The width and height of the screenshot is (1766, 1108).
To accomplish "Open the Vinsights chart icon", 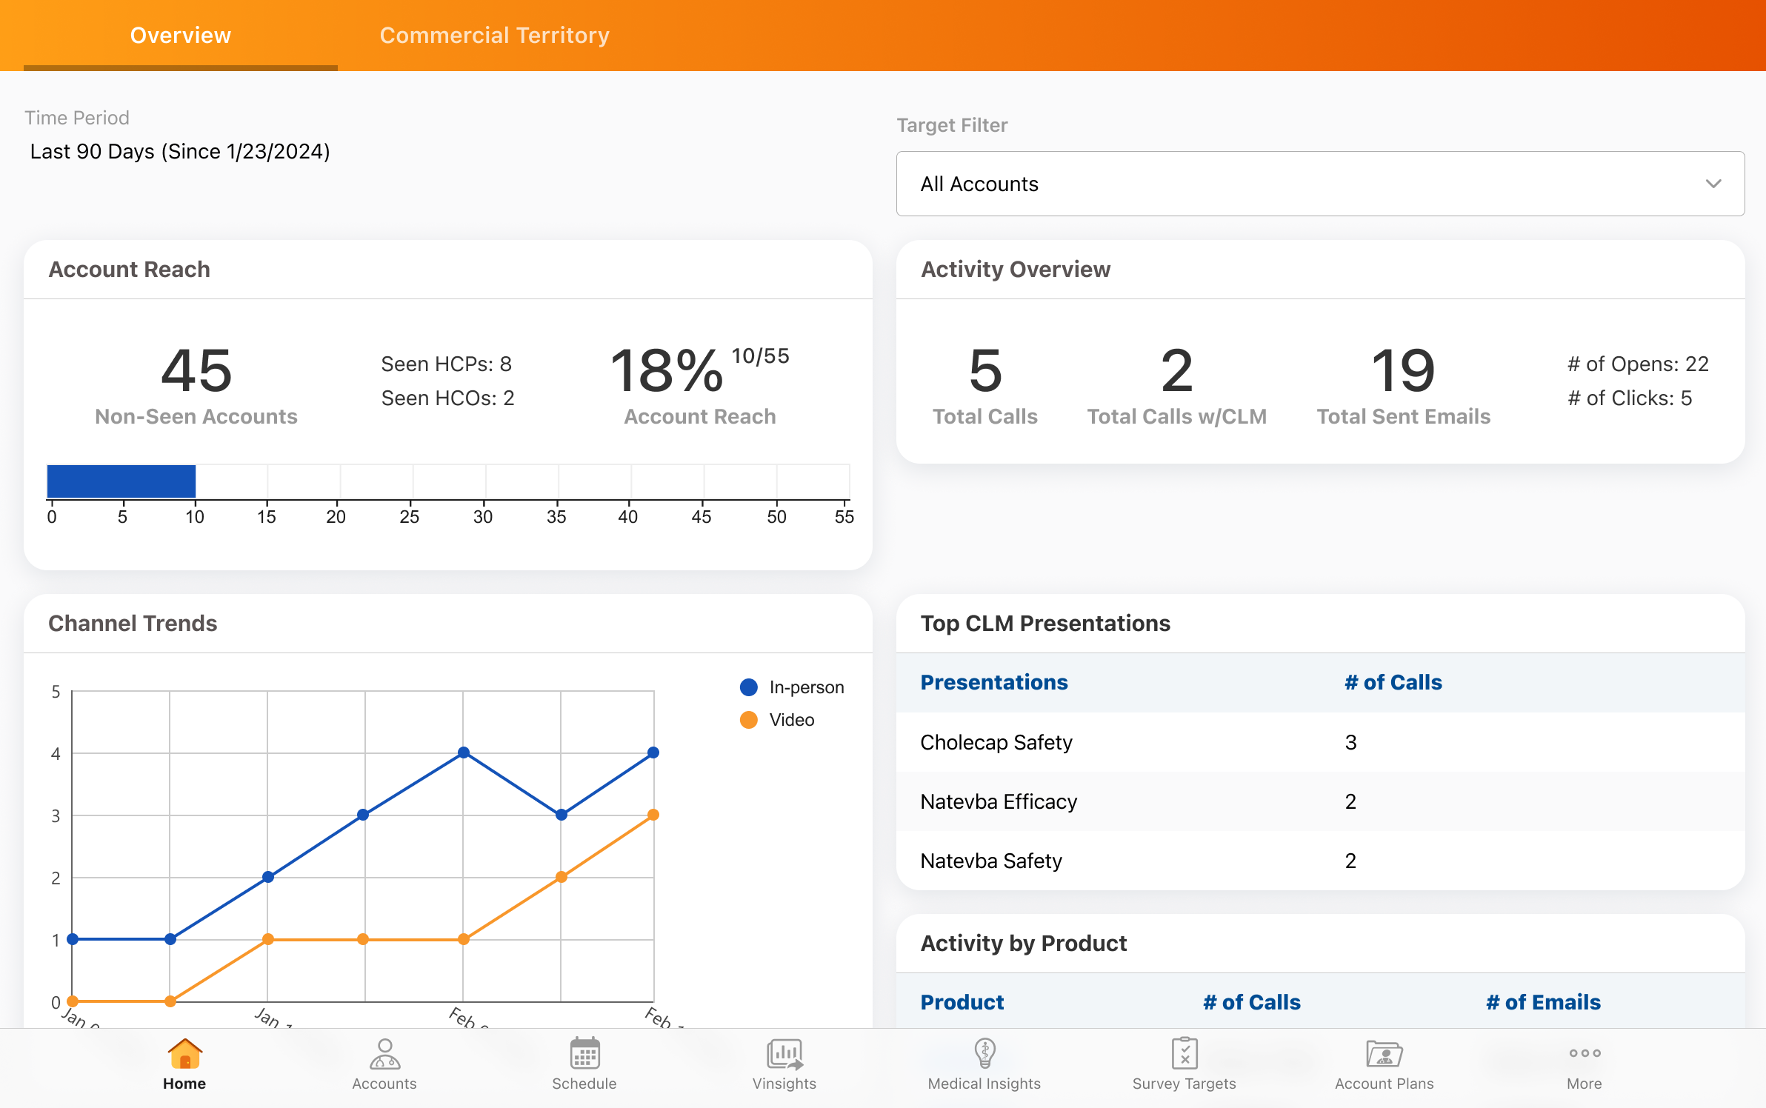I will point(784,1053).
